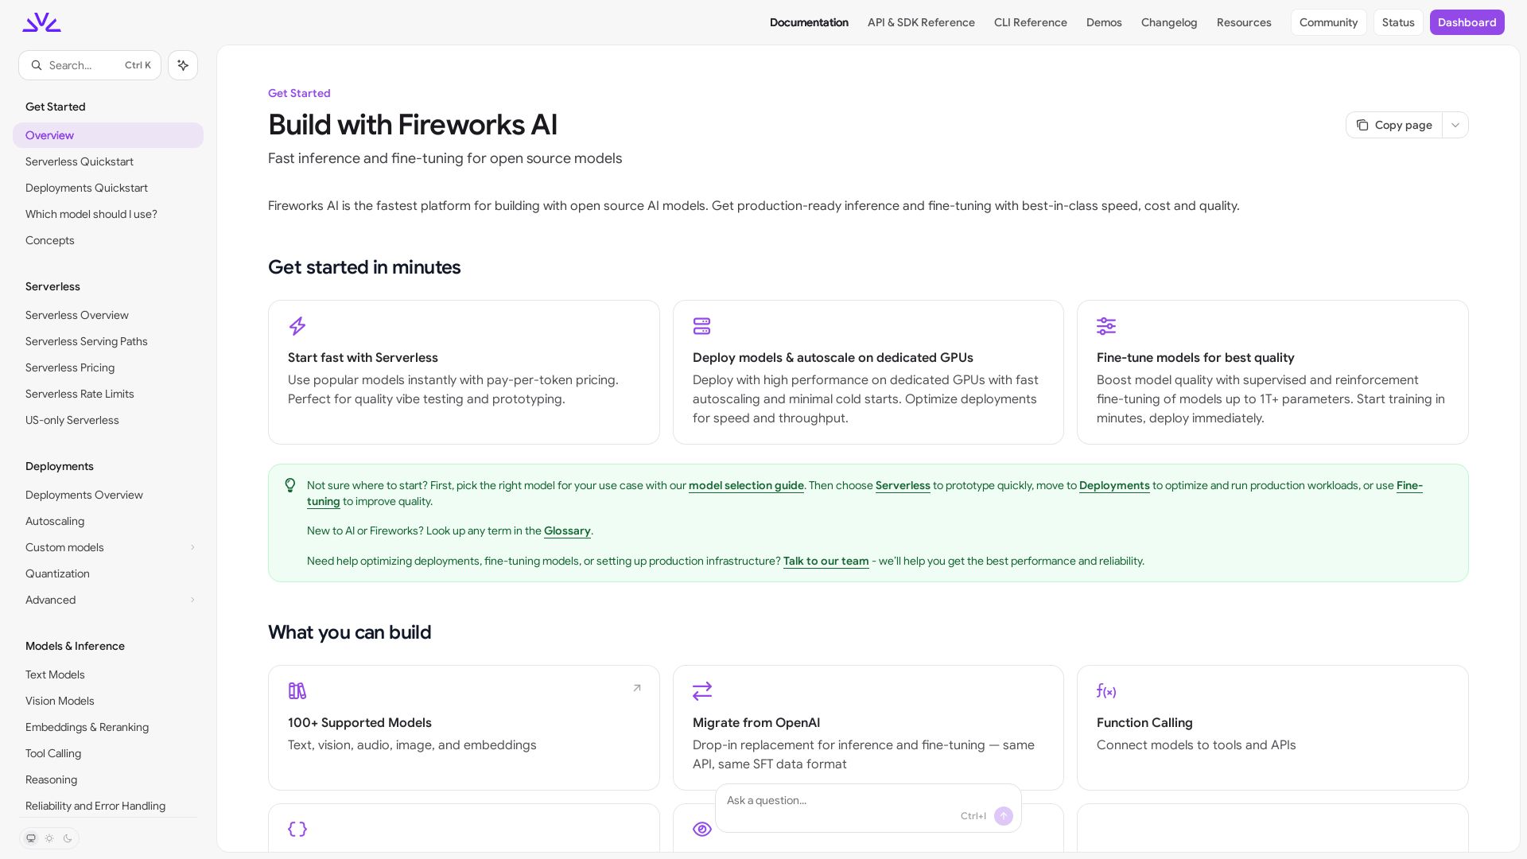Go to the Autoscaling page
The height and width of the screenshot is (859, 1527).
(x=108, y=521)
